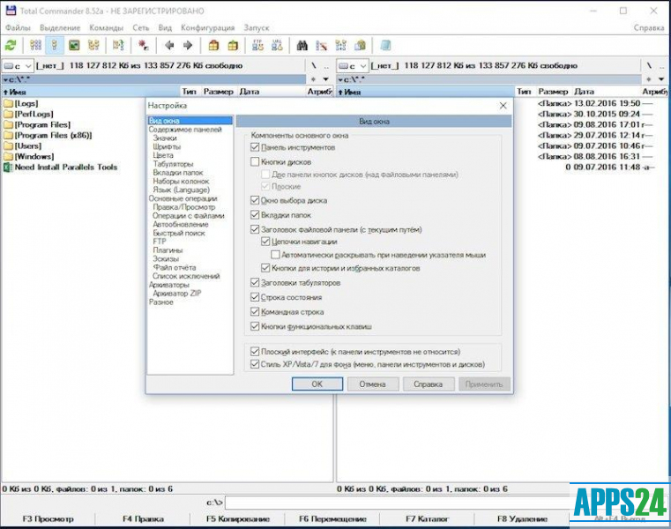Open the directory tree view icon
This screenshot has width=671, height=529.
point(93,45)
